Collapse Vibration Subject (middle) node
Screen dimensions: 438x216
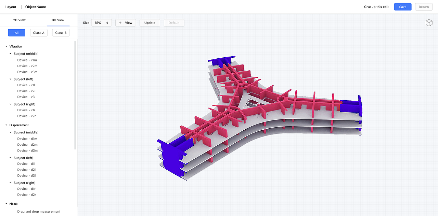point(10,54)
